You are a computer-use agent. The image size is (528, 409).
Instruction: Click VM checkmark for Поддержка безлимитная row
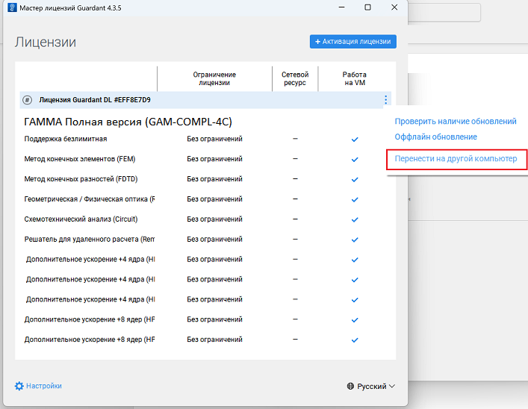click(x=355, y=140)
